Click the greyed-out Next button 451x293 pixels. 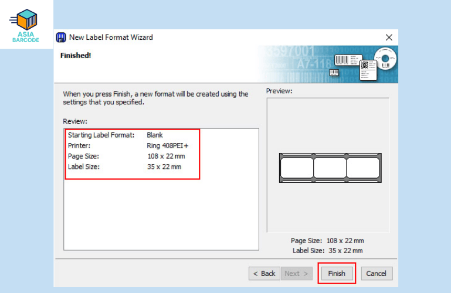(x=296, y=273)
